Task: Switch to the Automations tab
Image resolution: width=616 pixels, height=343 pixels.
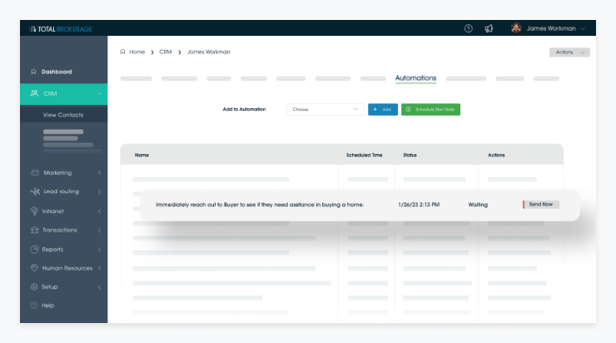Action: pyautogui.click(x=415, y=78)
